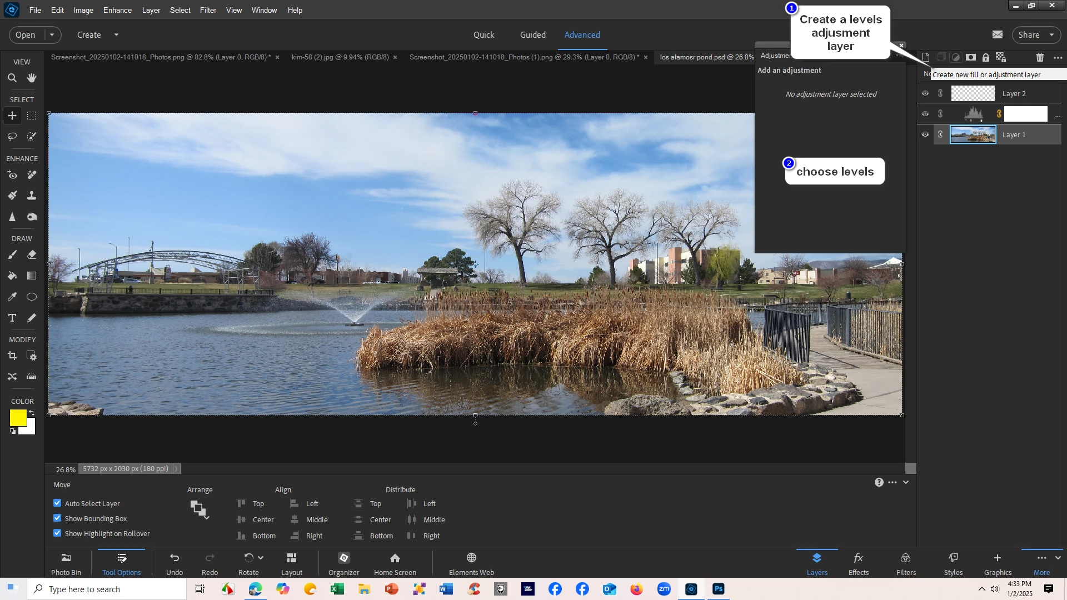Hide Layer 2 visibility eye
1067x600 pixels.
[x=925, y=93]
